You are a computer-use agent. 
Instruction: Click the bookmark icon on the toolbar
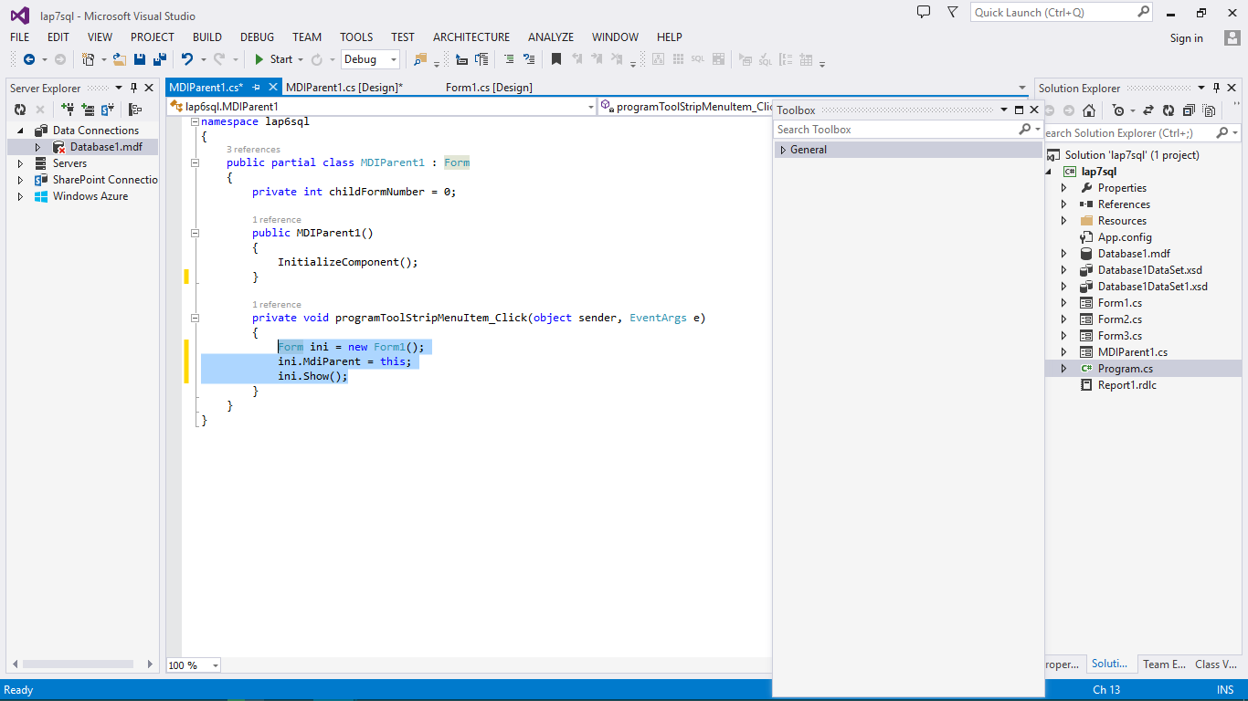[x=555, y=59]
